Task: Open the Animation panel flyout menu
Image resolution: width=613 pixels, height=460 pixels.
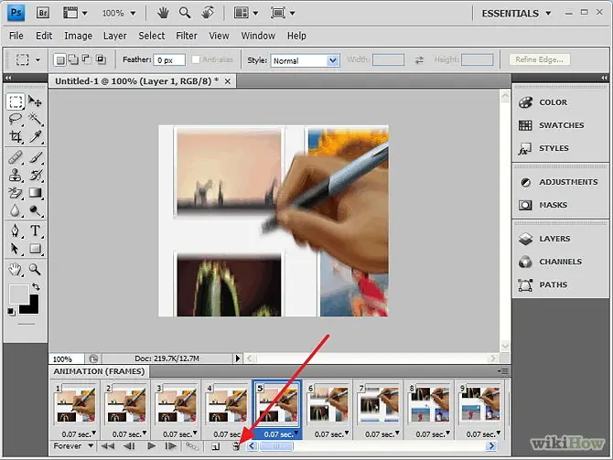Action: click(503, 371)
